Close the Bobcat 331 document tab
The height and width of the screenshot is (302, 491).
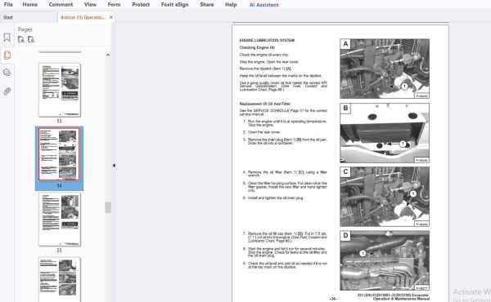click(x=110, y=17)
